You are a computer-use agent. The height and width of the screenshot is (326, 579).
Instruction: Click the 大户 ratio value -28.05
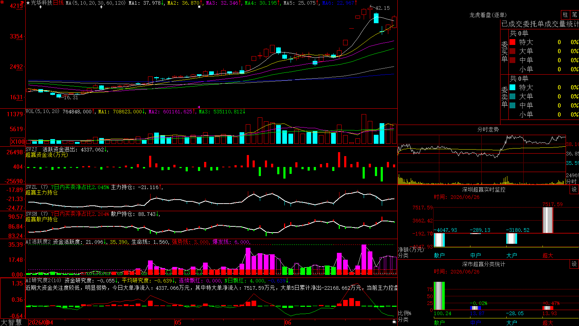pos(515,313)
